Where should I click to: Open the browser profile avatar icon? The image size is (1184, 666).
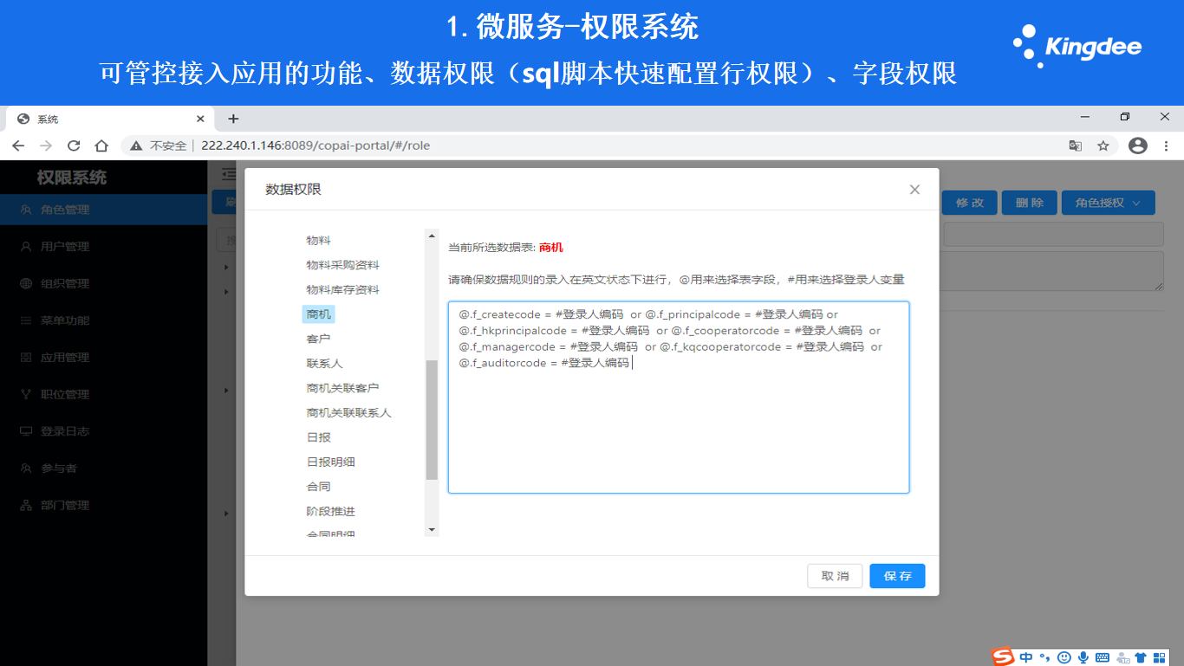point(1137,145)
